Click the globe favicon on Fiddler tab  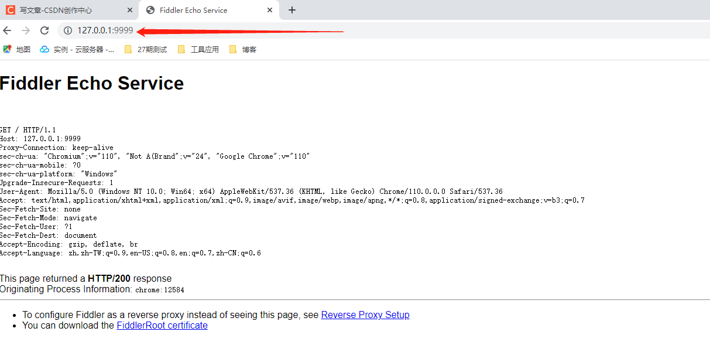point(150,10)
